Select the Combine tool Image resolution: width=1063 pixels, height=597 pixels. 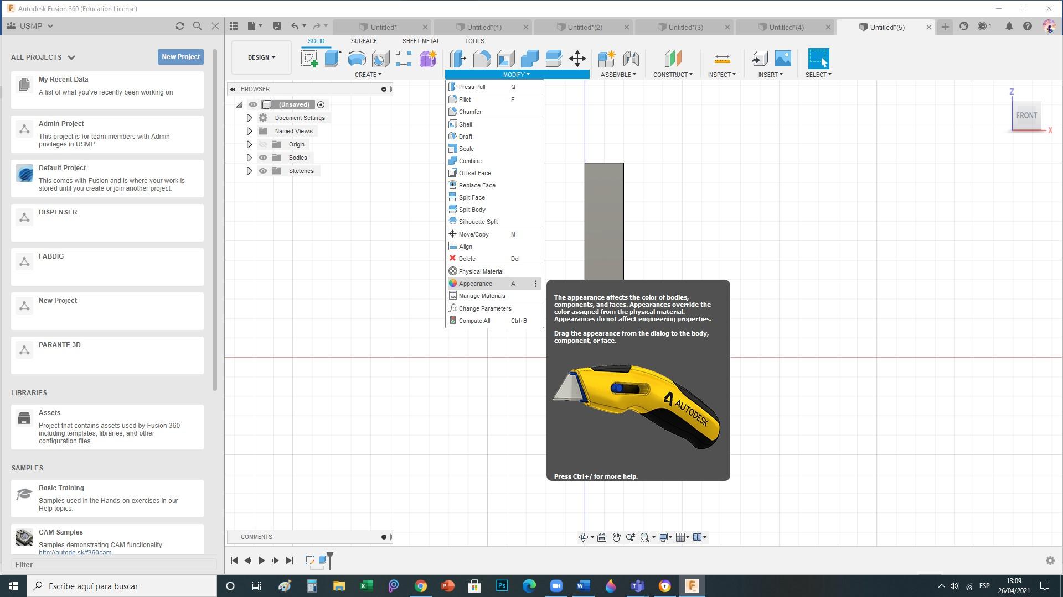pyautogui.click(x=470, y=160)
